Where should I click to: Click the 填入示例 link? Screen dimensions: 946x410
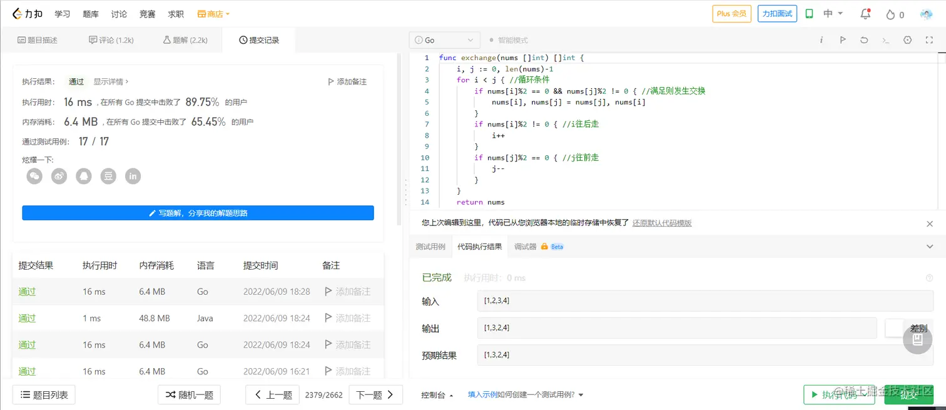(x=482, y=395)
